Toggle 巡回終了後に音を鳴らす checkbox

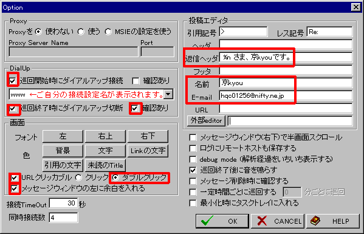click(193, 170)
